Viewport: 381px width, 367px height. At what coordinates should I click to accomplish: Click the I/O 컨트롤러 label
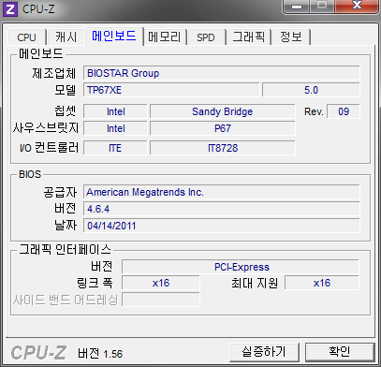pos(50,148)
